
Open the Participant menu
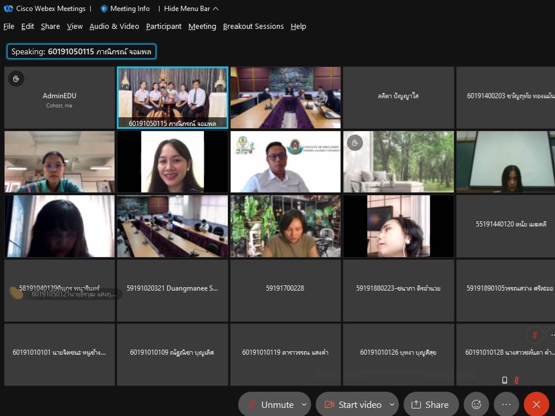click(164, 27)
